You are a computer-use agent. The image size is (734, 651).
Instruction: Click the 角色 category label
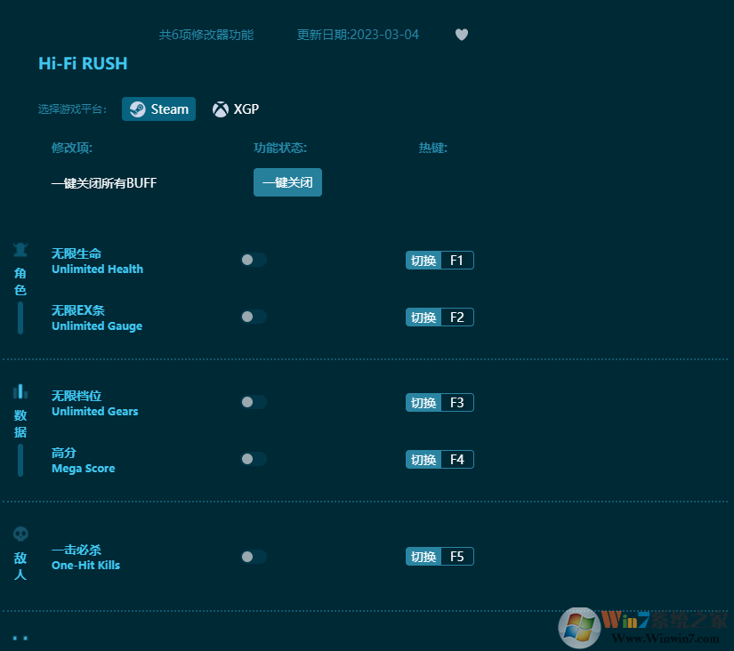pos(20,281)
